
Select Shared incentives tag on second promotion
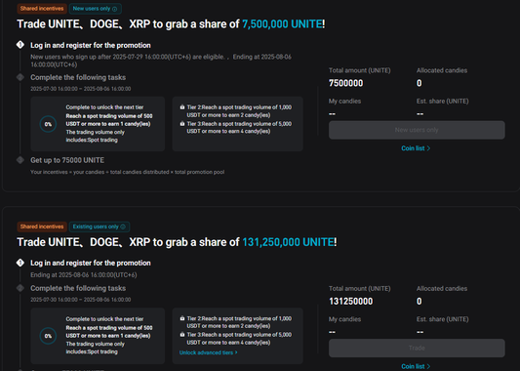click(42, 227)
